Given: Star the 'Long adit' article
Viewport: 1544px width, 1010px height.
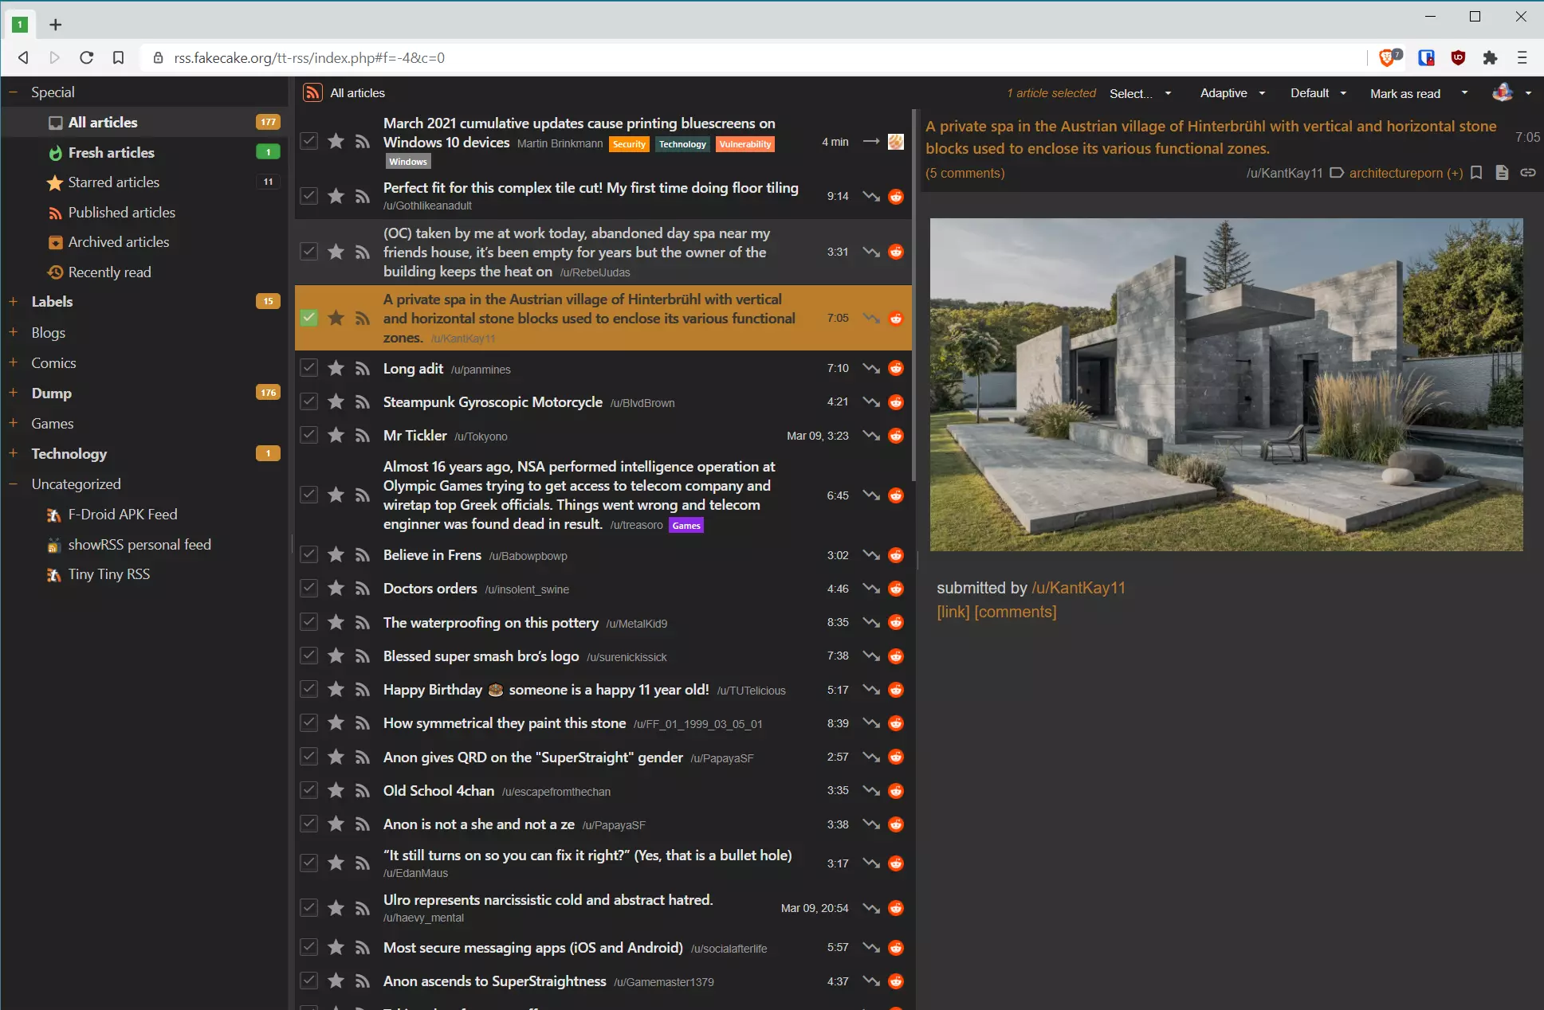Looking at the screenshot, I should click(336, 368).
